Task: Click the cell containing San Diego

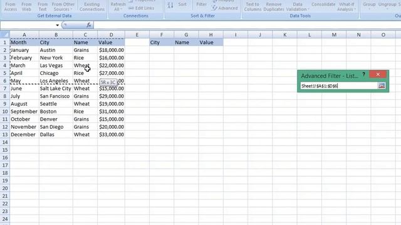Action: click(56, 127)
